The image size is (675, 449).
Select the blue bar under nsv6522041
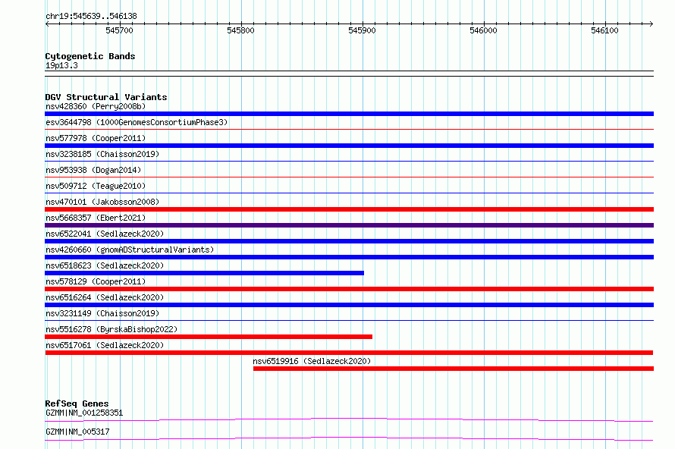tap(349, 241)
